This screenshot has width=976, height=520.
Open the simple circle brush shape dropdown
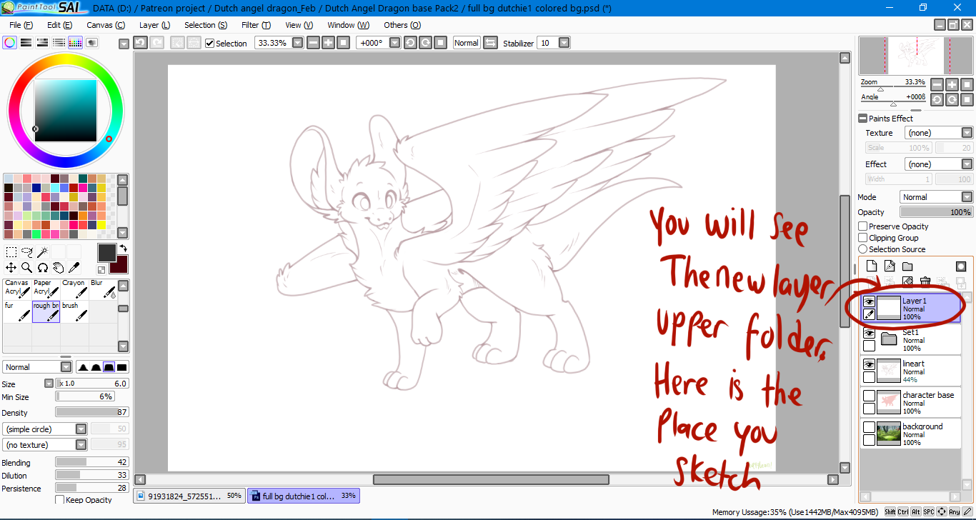[81, 429]
